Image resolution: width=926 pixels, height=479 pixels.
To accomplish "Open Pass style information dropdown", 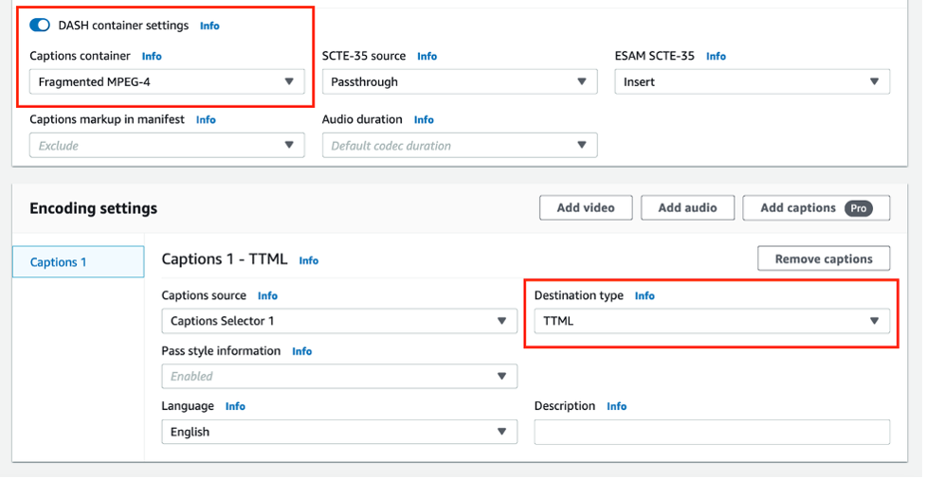I will (339, 376).
